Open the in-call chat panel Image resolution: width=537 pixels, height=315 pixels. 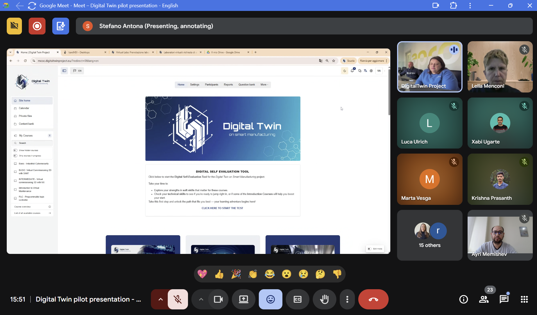tap(504, 299)
